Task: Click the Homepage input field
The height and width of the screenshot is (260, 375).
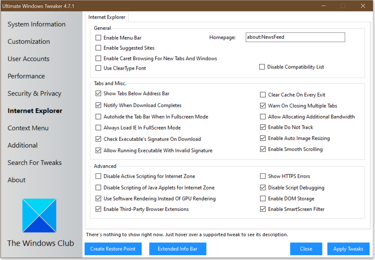Action: pyautogui.click(x=295, y=37)
